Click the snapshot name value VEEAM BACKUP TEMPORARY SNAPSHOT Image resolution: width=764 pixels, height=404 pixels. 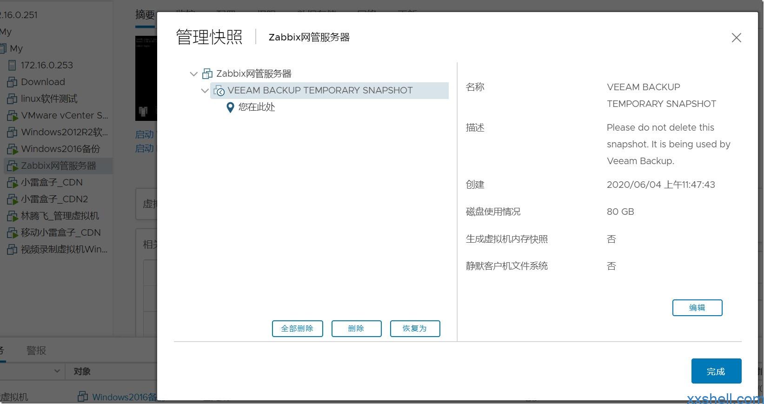(x=661, y=95)
